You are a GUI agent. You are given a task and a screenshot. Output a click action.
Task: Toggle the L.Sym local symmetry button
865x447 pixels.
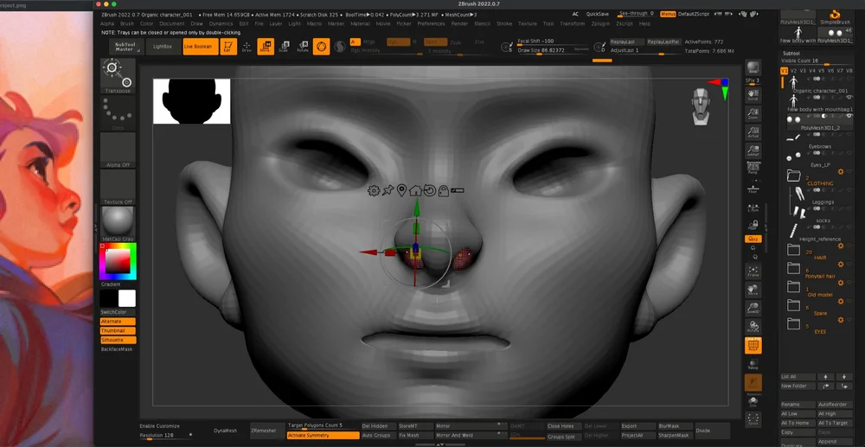(x=753, y=207)
